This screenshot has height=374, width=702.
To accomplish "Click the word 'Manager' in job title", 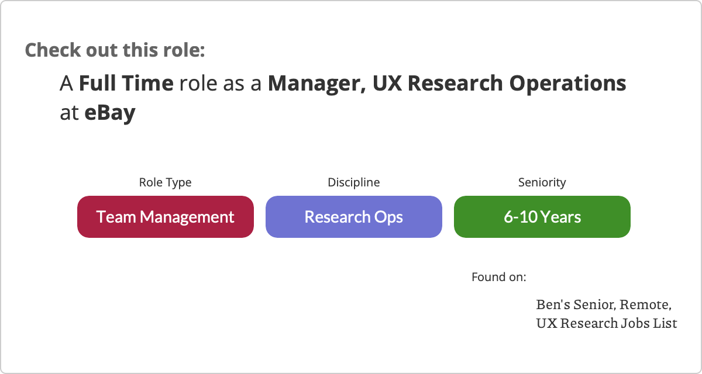I will [x=316, y=84].
